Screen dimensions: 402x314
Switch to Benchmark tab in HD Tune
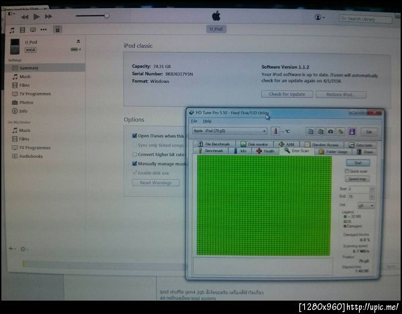[211, 151]
